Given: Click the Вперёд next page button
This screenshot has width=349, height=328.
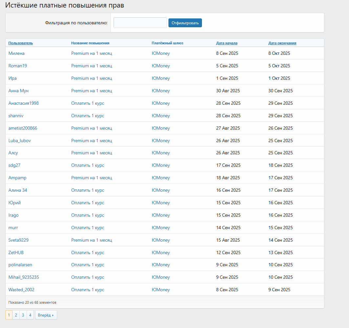Looking at the screenshot, I should click(46, 315).
